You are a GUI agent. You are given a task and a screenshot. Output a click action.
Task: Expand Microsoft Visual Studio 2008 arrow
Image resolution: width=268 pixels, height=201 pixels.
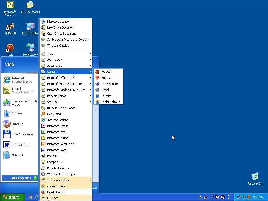[x=90, y=84]
